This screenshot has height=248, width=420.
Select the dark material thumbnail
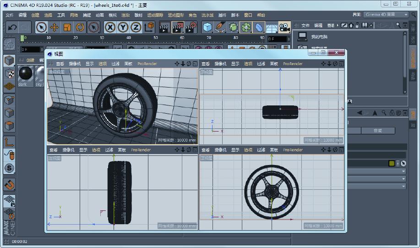point(25,74)
